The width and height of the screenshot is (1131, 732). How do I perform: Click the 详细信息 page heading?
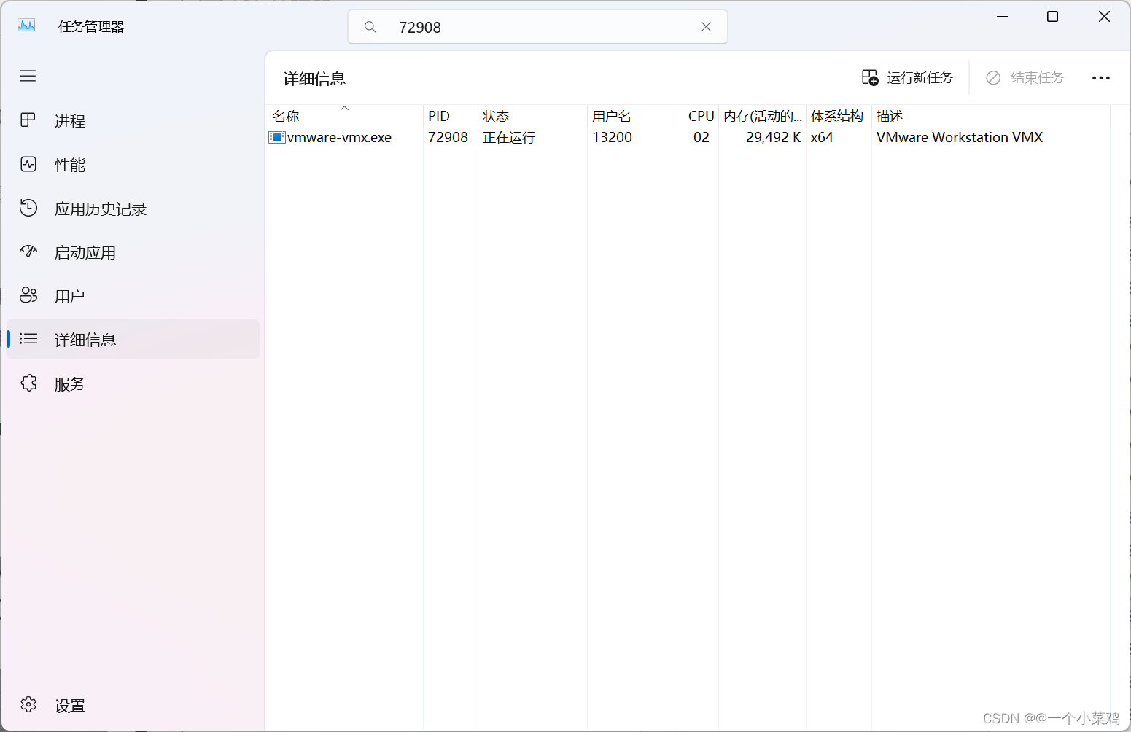314,79
